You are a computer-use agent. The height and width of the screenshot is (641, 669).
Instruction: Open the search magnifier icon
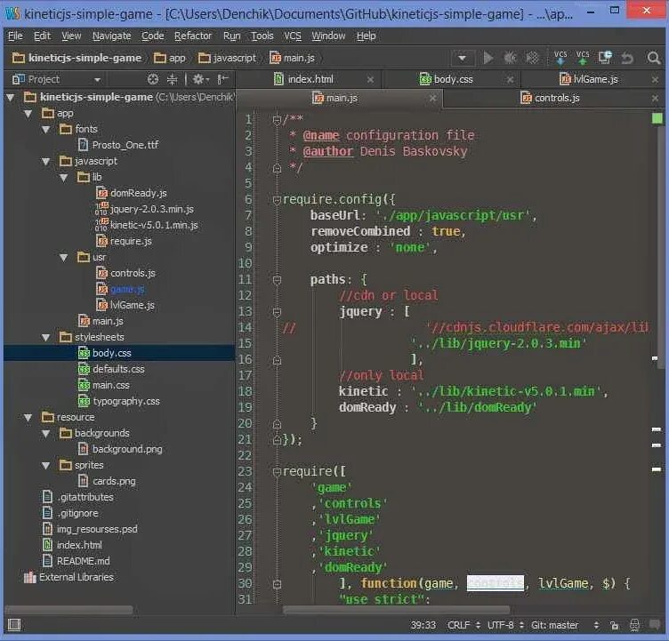click(x=653, y=58)
